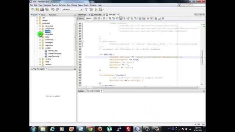
Task: Click the Projects tree vertical scrollbar
Action: tap(75, 37)
